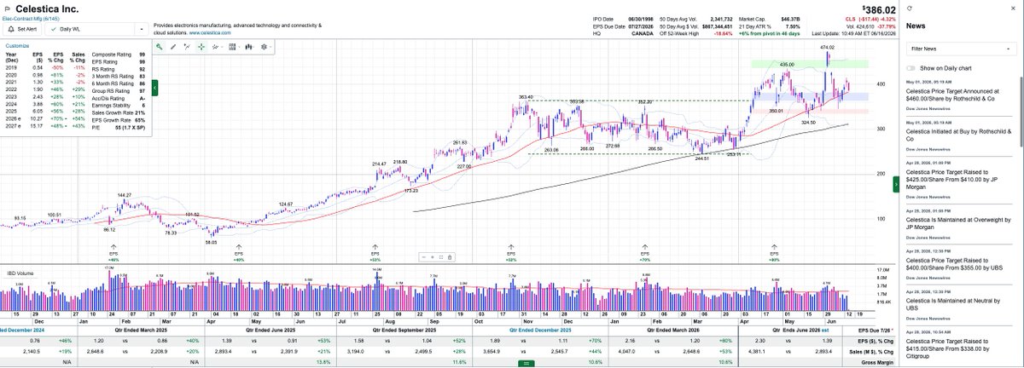Screen dimensions: 1024x368
Task: Open the indicators line-style dropdown
Action: tap(218, 46)
